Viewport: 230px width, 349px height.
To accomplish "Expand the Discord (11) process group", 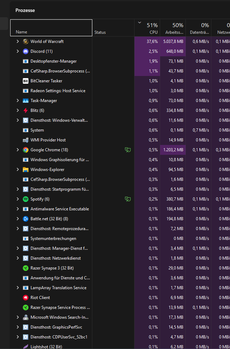I will tap(18, 51).
